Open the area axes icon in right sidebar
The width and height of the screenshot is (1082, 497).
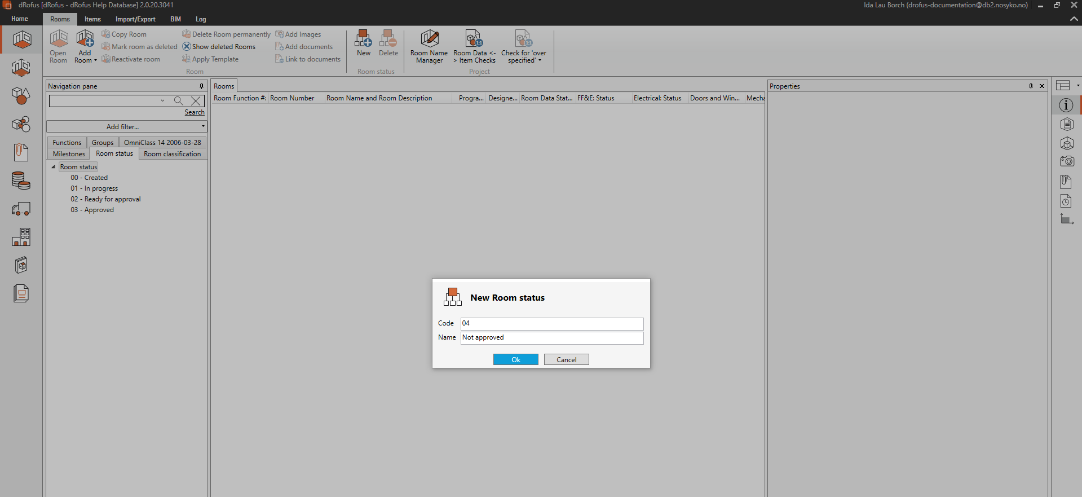(1066, 219)
